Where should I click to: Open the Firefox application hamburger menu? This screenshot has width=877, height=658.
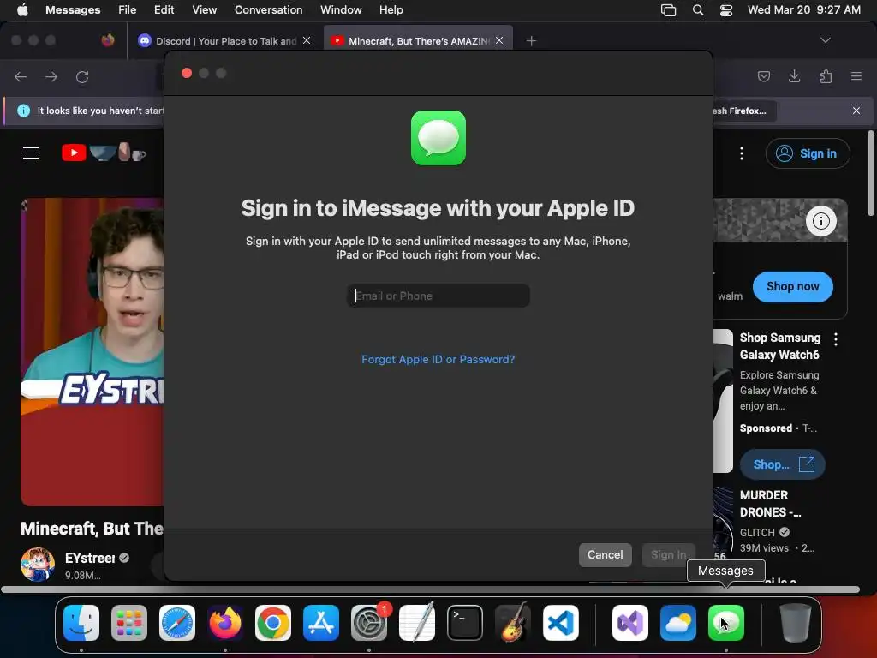pos(856,76)
